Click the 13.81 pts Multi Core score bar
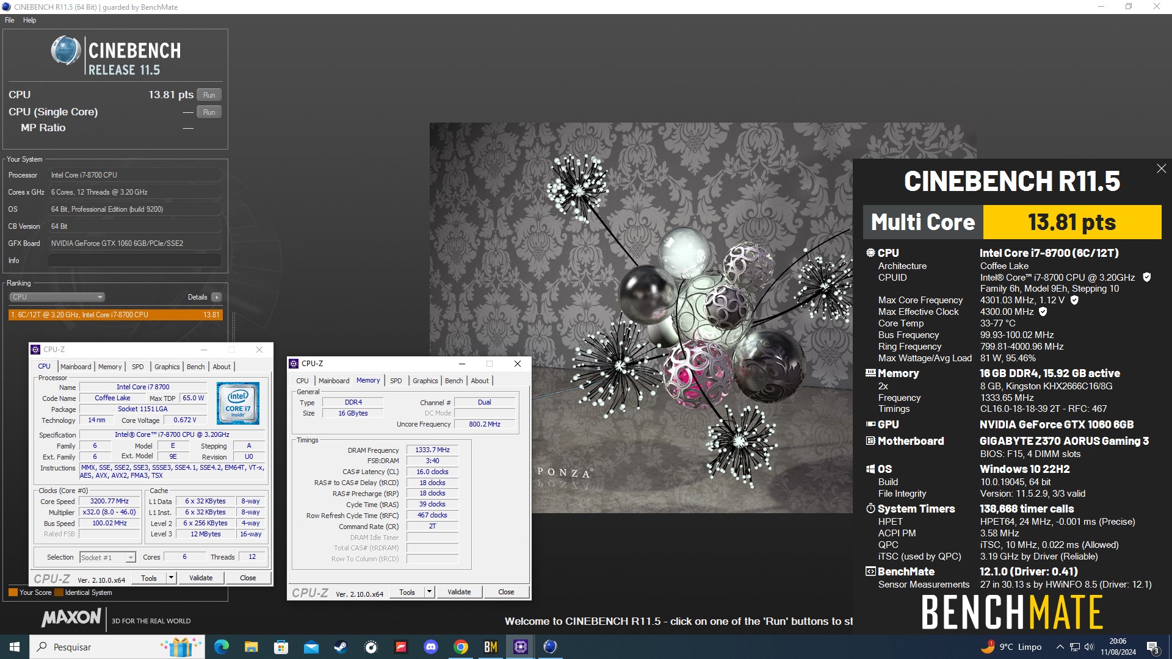1172x659 pixels. tap(1072, 222)
